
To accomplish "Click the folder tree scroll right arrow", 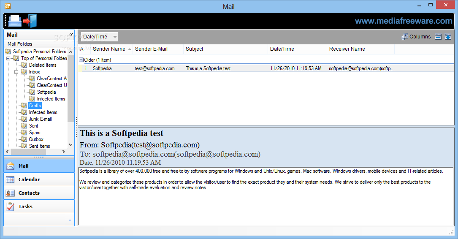I will (64, 152).
